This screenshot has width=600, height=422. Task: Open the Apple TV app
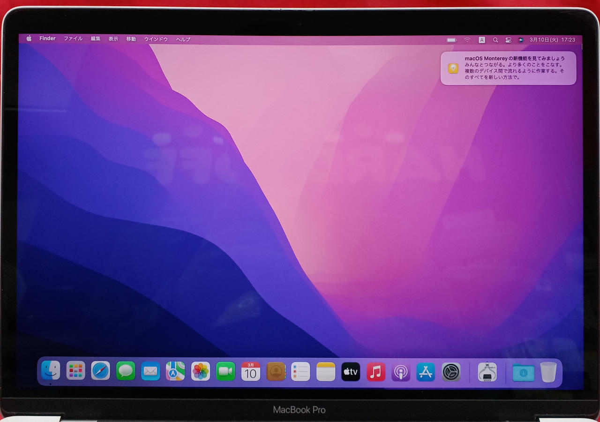[x=351, y=372]
